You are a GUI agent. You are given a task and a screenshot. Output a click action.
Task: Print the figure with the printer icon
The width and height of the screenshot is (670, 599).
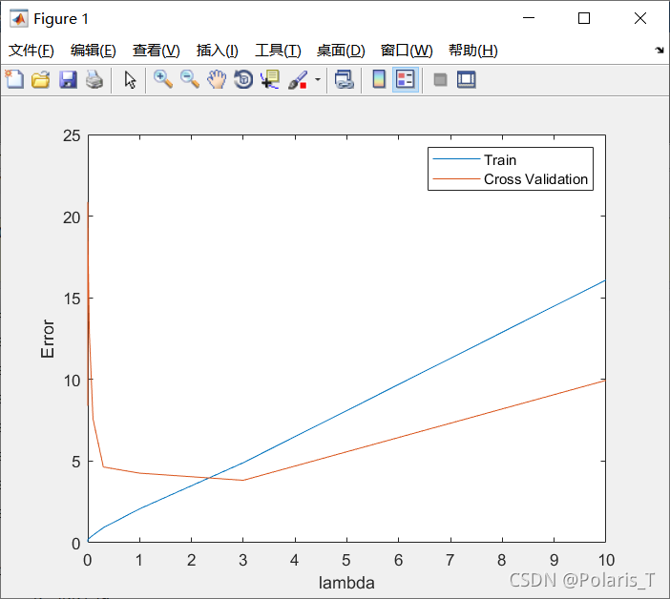94,80
